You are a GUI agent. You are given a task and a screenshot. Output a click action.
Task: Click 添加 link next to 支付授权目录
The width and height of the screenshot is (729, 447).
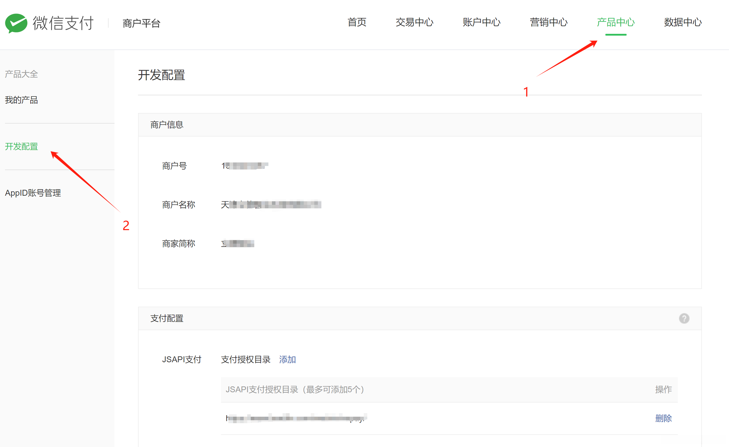[287, 359]
